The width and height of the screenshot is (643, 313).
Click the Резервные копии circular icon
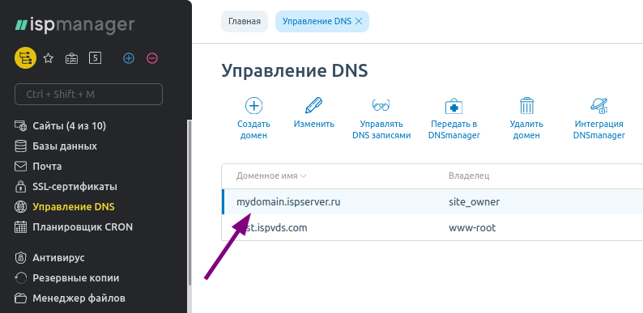pyautogui.click(x=20, y=278)
